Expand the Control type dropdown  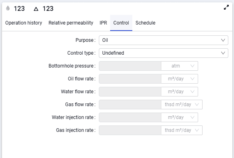pyautogui.click(x=163, y=53)
